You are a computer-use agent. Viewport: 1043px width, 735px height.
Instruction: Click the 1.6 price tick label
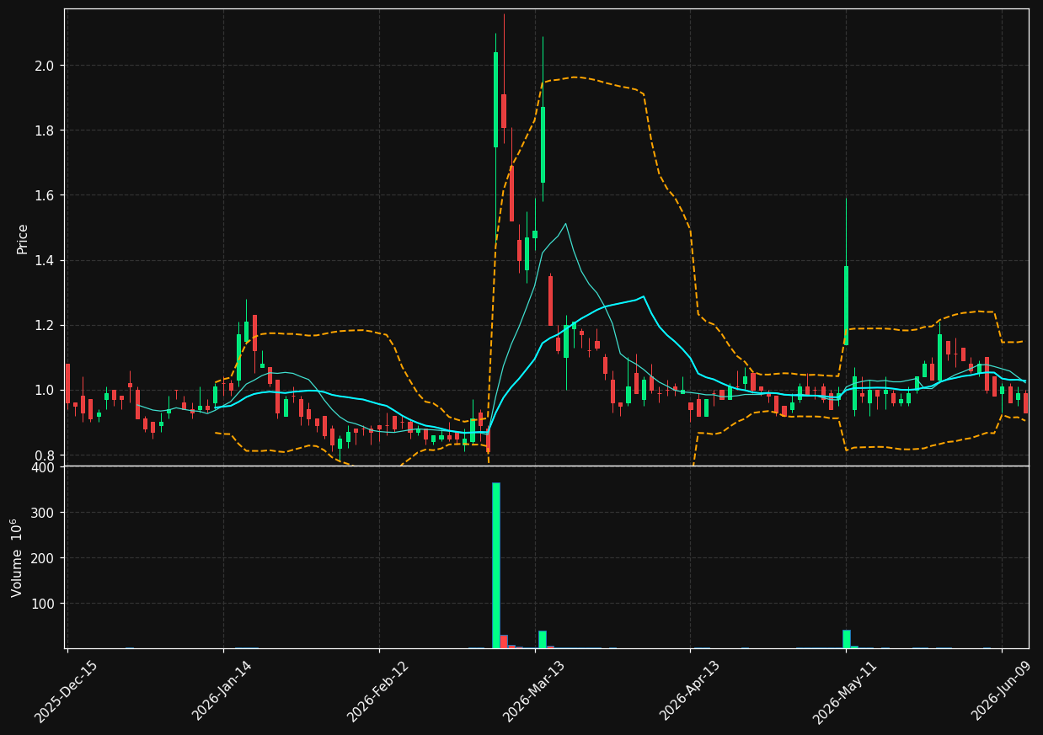(45, 195)
